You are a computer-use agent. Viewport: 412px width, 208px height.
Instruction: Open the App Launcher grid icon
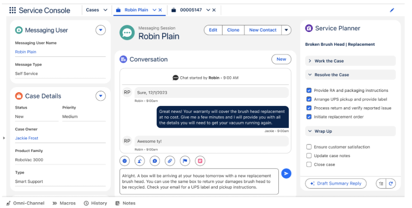pos(12,10)
